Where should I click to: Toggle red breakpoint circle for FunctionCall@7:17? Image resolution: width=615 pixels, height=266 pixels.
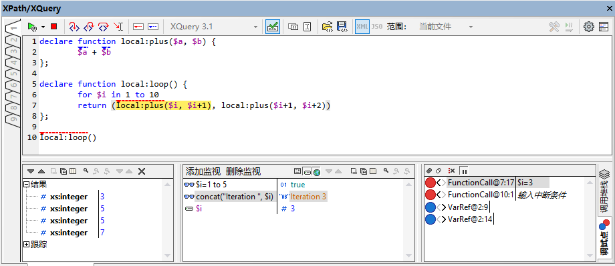430,183
